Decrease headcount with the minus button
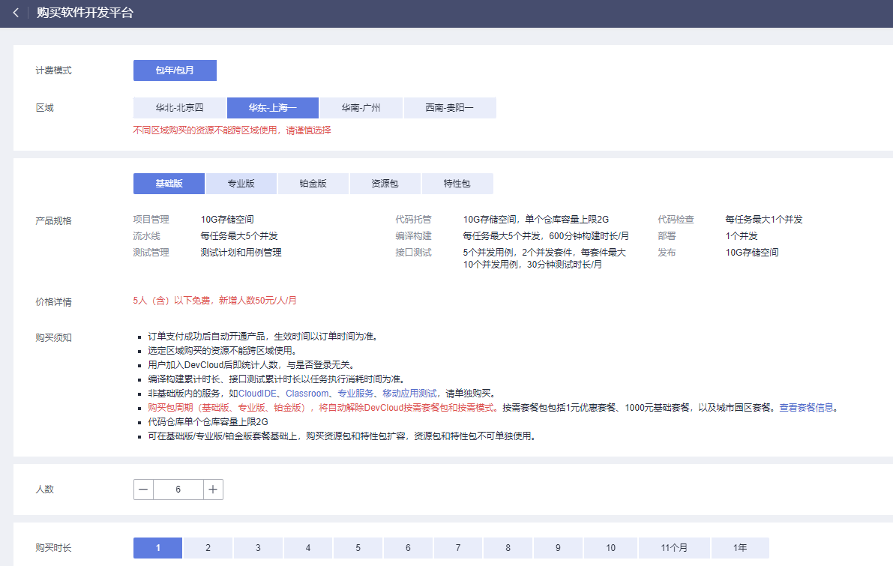This screenshot has height=566, width=893. click(x=143, y=490)
